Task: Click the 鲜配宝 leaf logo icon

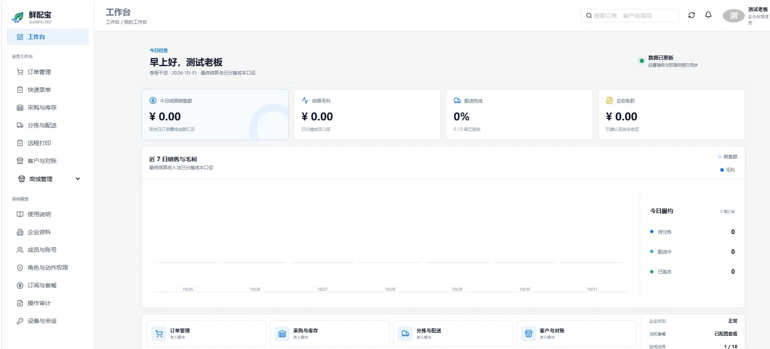Action: pyautogui.click(x=17, y=17)
